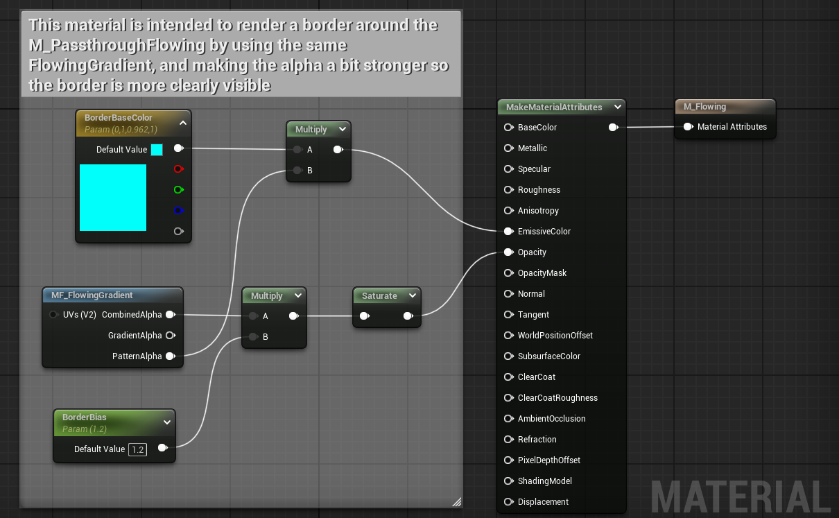Click the A input pin on upper Multiply node

tap(297, 149)
